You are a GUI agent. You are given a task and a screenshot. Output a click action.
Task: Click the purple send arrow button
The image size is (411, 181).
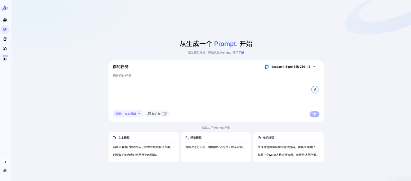click(314, 114)
